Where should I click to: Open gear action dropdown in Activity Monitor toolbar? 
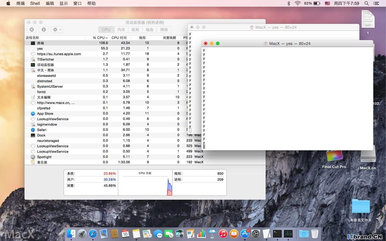click(57, 29)
